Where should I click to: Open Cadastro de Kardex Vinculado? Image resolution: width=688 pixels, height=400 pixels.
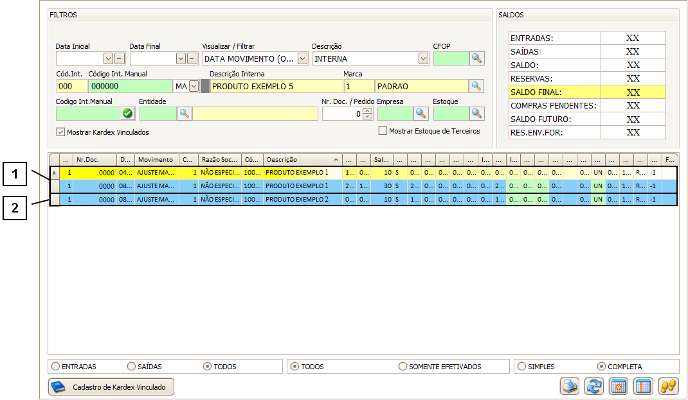111,387
